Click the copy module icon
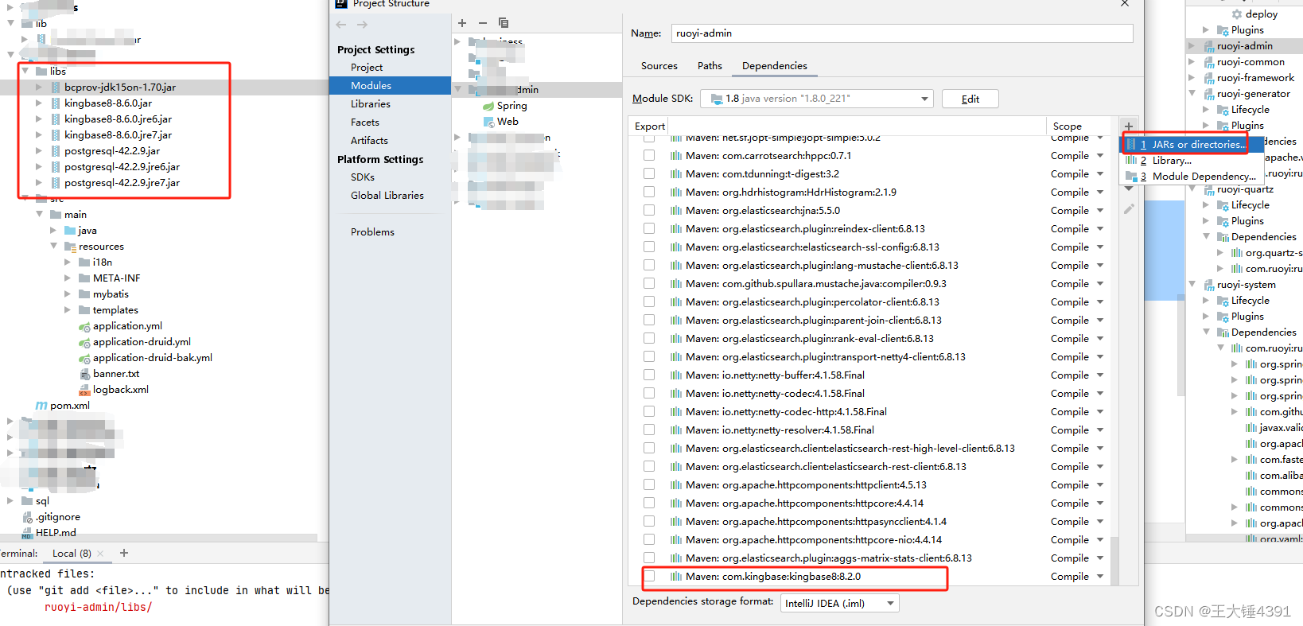The image size is (1303, 626). pos(504,23)
